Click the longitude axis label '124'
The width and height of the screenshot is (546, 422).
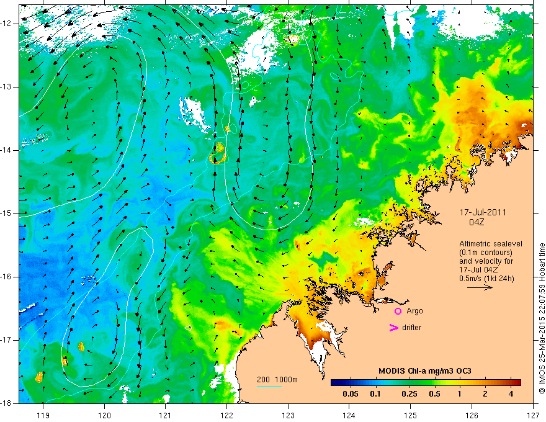click(349, 415)
